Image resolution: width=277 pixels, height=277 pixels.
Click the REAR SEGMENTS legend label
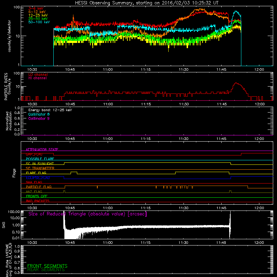tap(46, 270)
